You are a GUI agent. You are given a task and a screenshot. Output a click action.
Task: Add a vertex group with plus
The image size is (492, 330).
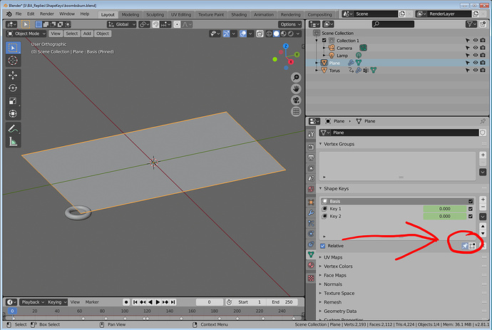click(483, 155)
